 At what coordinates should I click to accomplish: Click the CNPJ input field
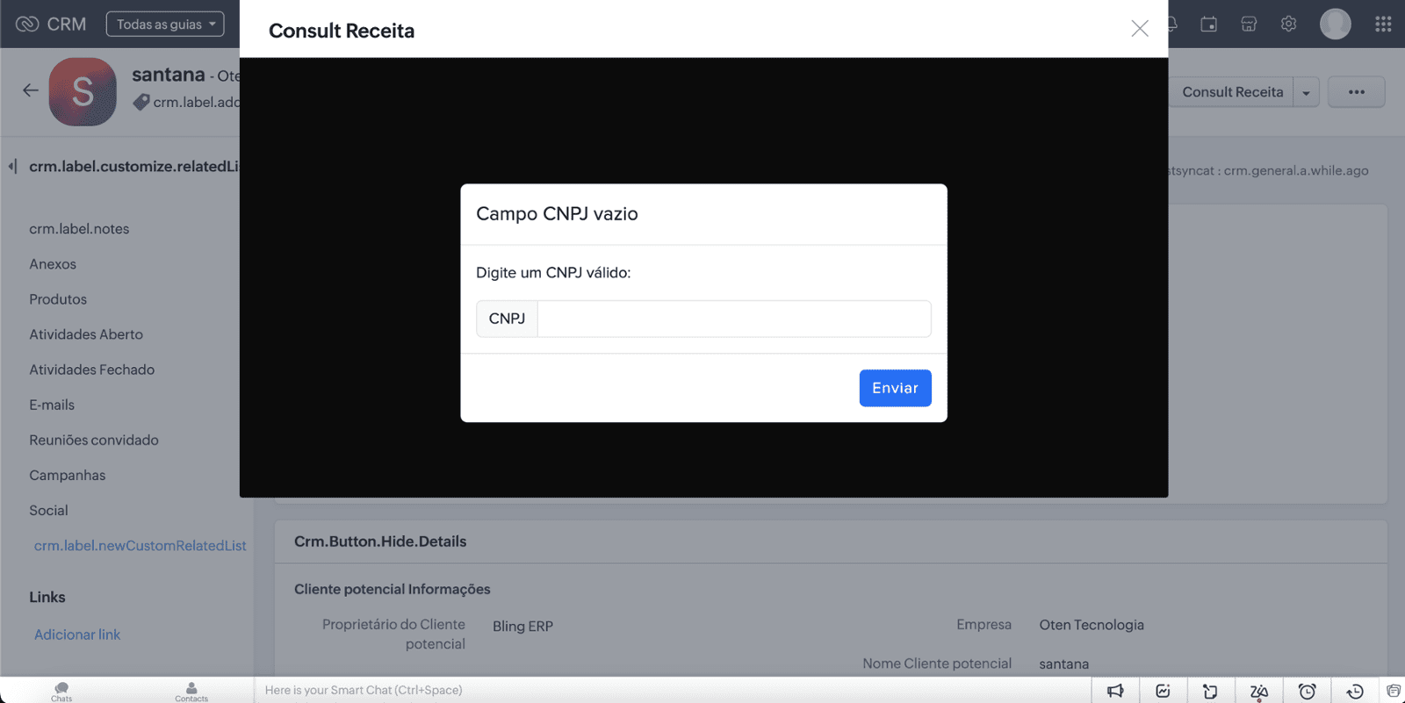click(733, 319)
